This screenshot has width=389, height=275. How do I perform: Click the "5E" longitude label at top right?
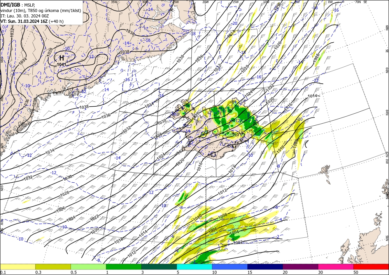point(365,2)
